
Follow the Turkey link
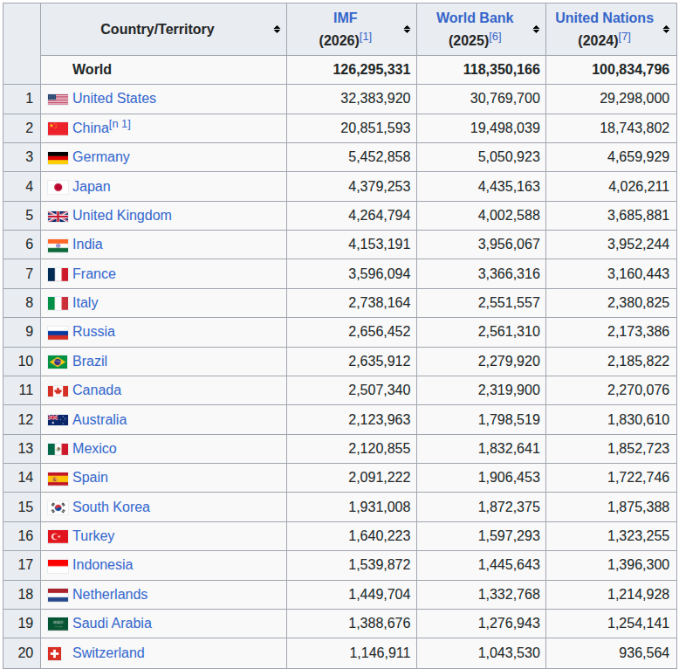click(x=93, y=536)
